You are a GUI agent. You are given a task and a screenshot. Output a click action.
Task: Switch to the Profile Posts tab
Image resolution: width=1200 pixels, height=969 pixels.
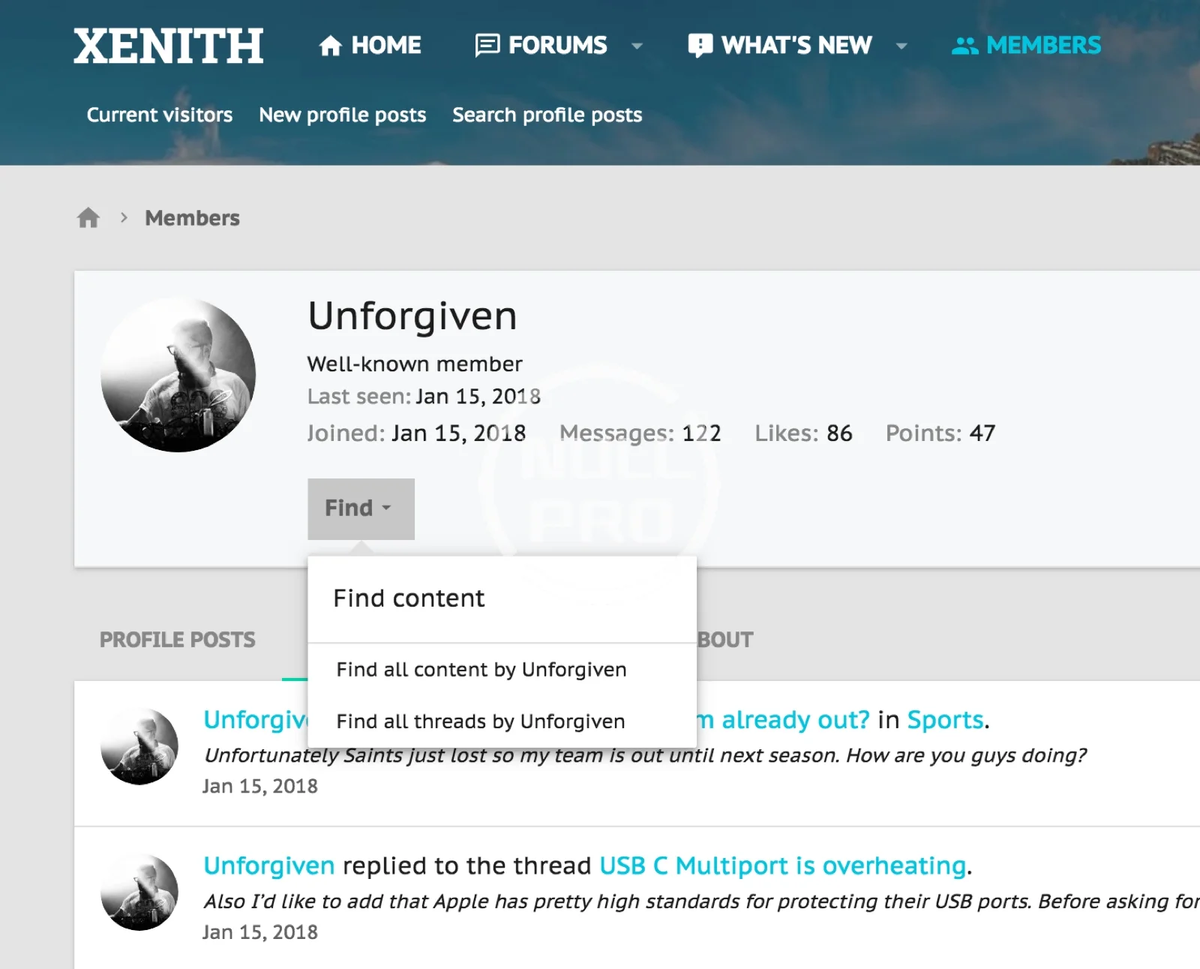pyautogui.click(x=178, y=640)
